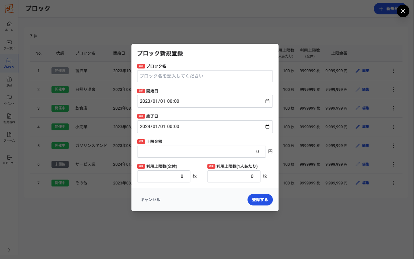
Task: Click the 登録する button
Action: pos(260,200)
